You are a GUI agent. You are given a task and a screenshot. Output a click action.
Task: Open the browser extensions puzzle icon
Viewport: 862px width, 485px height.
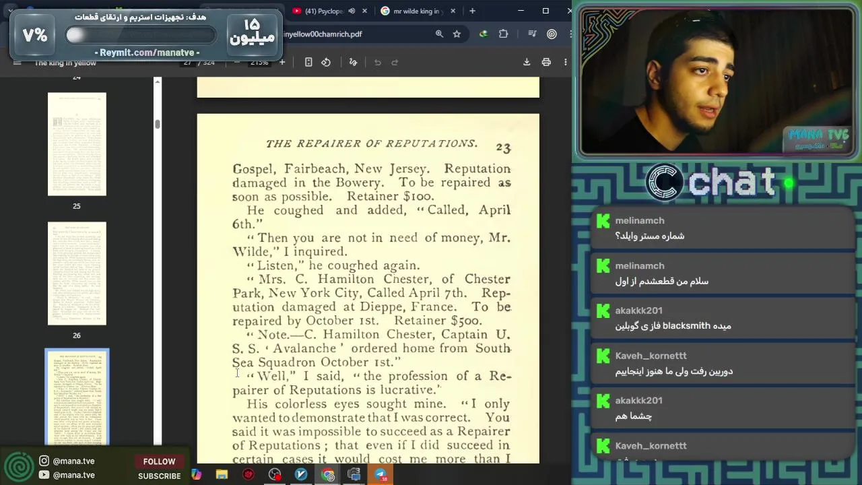503,34
